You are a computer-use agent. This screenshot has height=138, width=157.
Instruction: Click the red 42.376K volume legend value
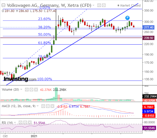pos(46,90)
